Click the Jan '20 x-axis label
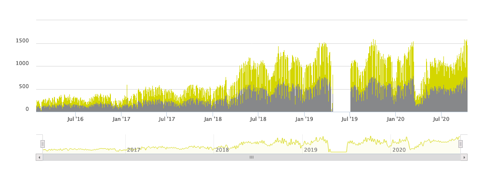The image size is (482, 183). coord(396,119)
